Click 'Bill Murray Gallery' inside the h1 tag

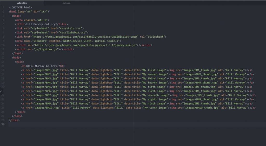42,66
